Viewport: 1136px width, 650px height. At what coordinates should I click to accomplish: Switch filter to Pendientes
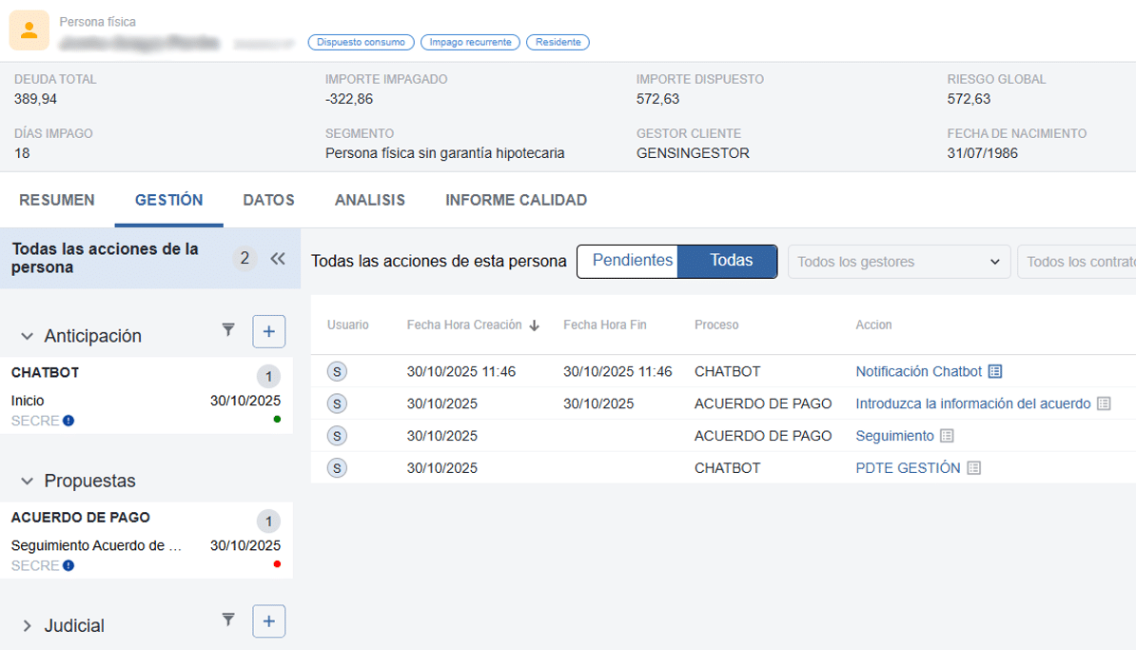point(632,261)
